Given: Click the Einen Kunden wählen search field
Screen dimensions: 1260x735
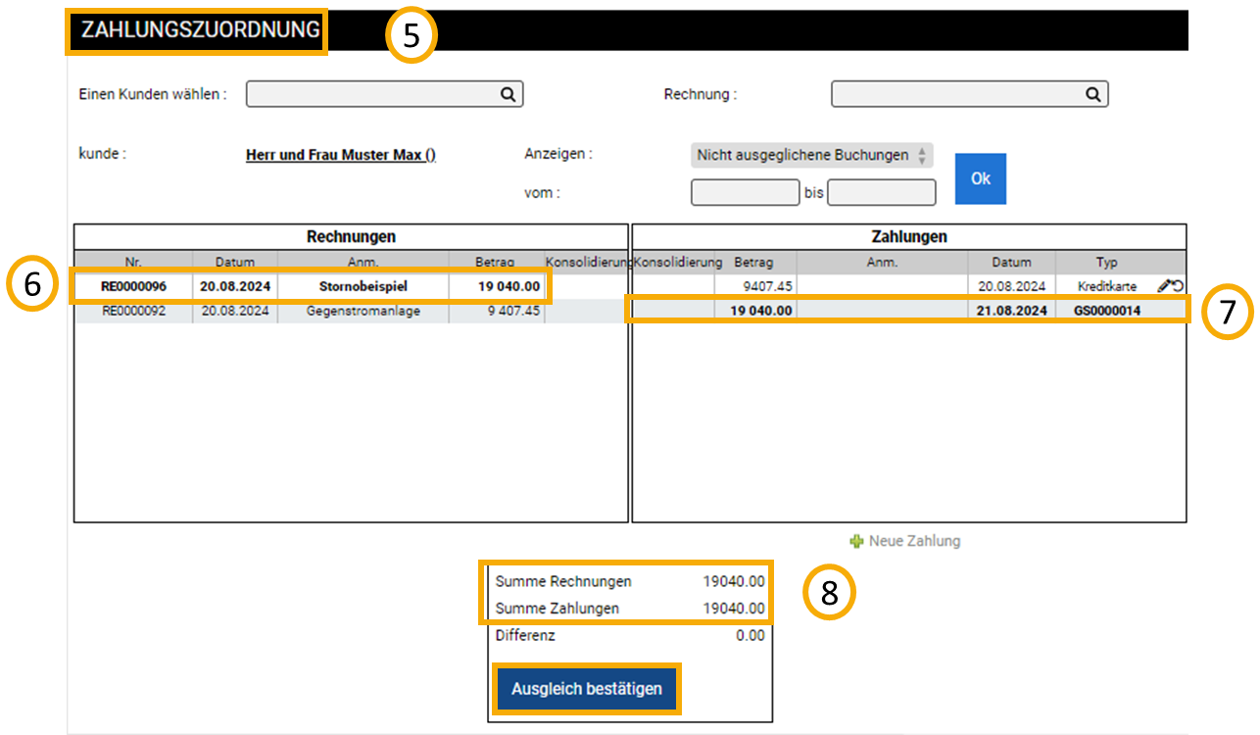Looking at the screenshot, I should 372,94.
